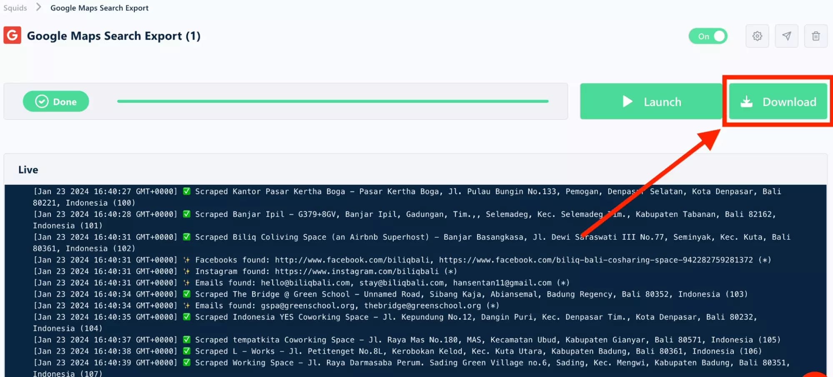Click the Done status badge
This screenshot has height=377, width=833.
[56, 102]
